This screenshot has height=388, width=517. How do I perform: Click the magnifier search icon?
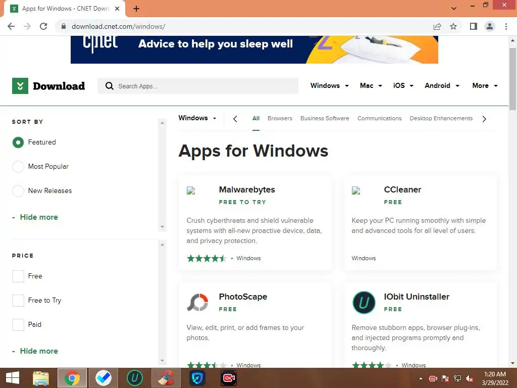(110, 86)
